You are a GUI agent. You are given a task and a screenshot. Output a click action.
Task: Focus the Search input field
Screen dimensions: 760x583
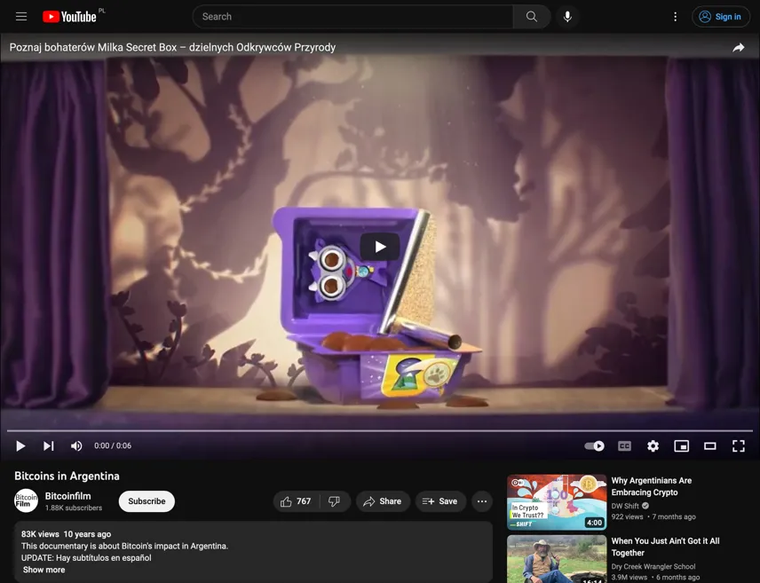tap(352, 17)
